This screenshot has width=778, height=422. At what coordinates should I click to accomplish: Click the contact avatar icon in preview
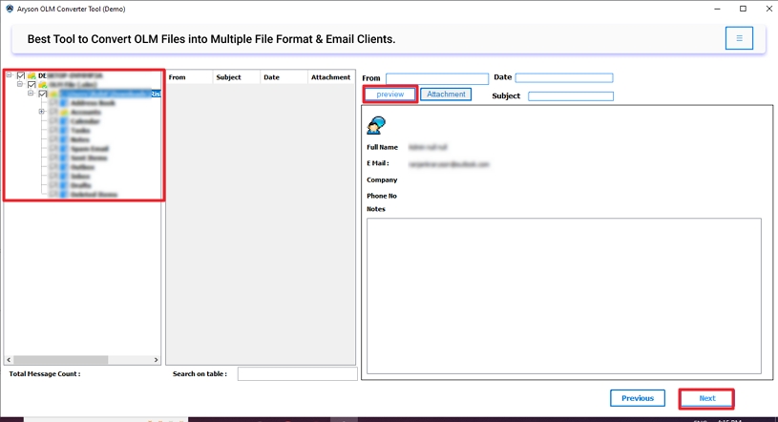376,125
